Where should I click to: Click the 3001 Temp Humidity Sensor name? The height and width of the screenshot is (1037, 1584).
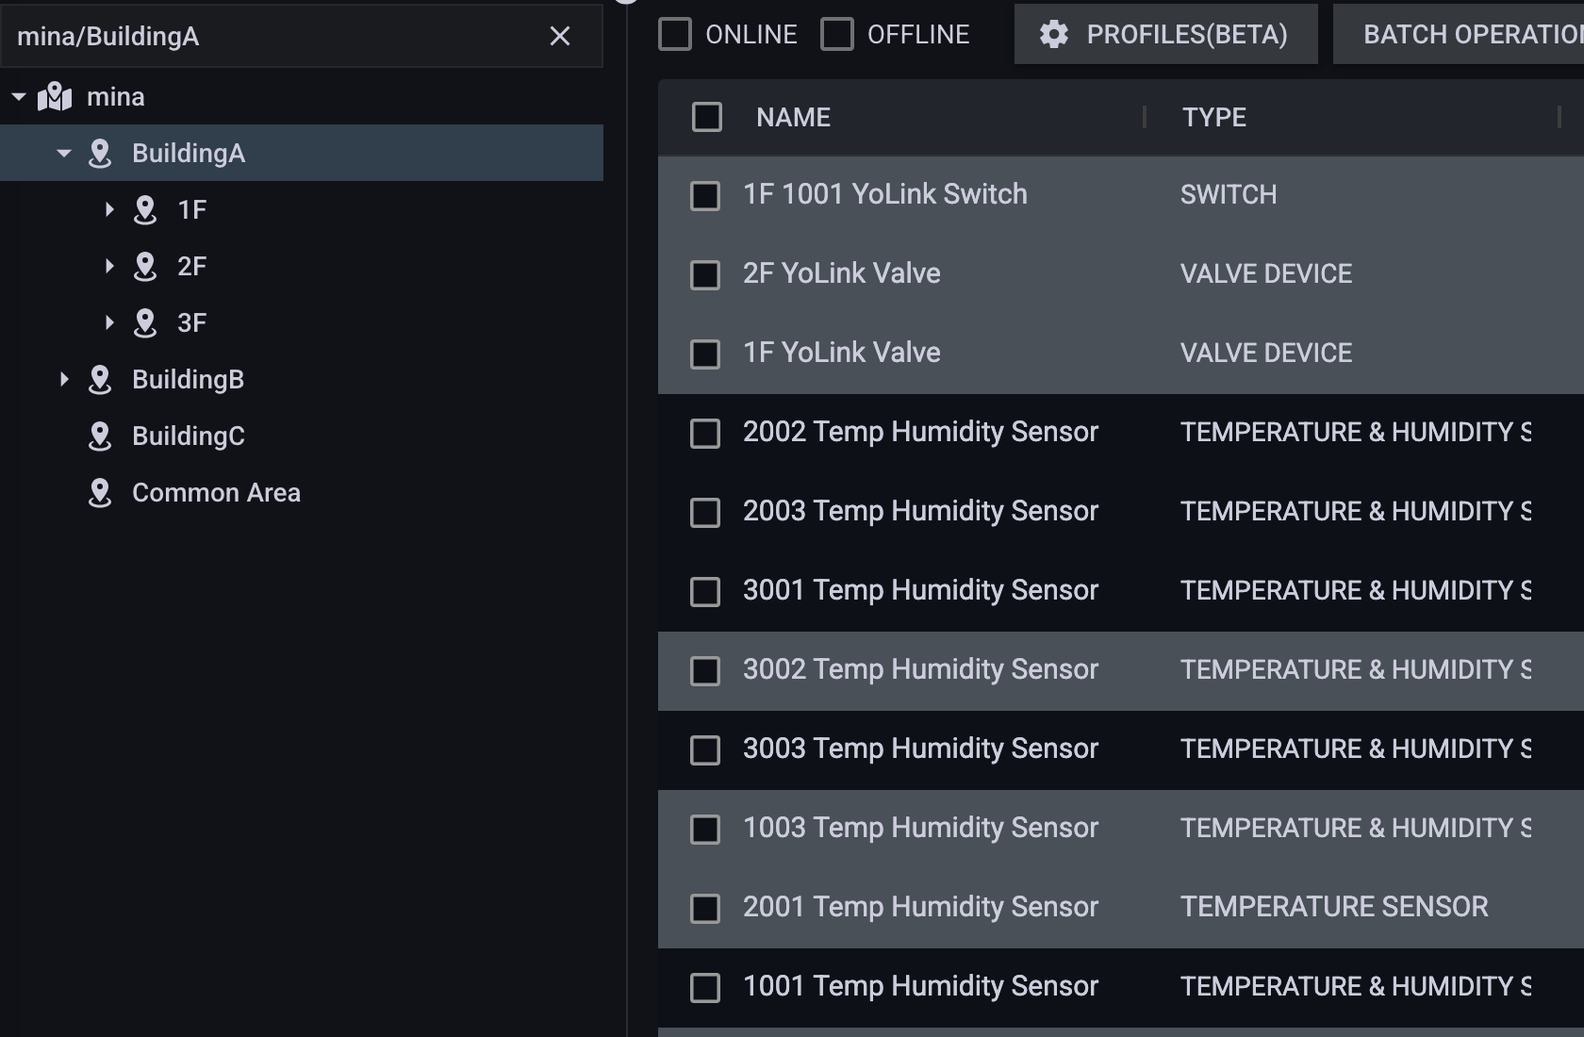(920, 590)
